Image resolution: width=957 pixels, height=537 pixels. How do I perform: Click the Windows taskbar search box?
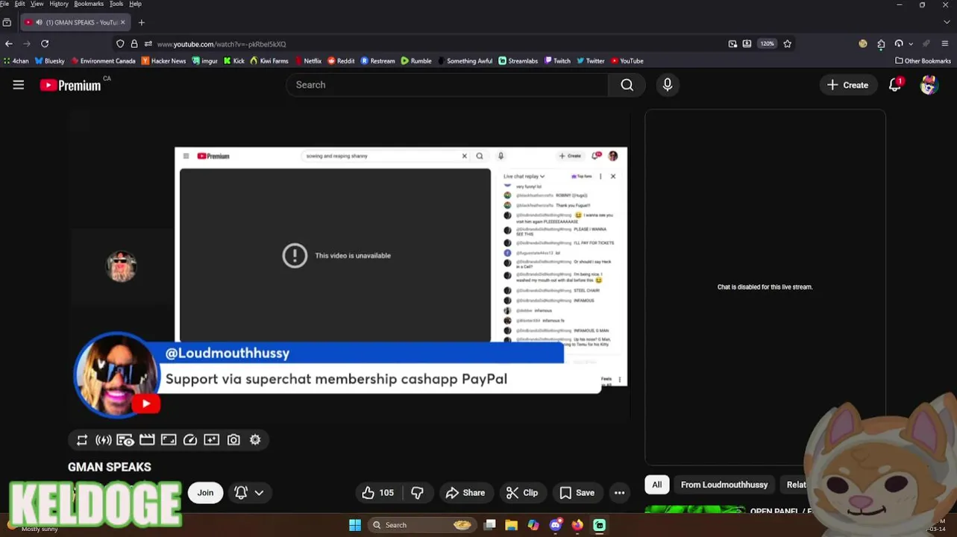coord(423,525)
